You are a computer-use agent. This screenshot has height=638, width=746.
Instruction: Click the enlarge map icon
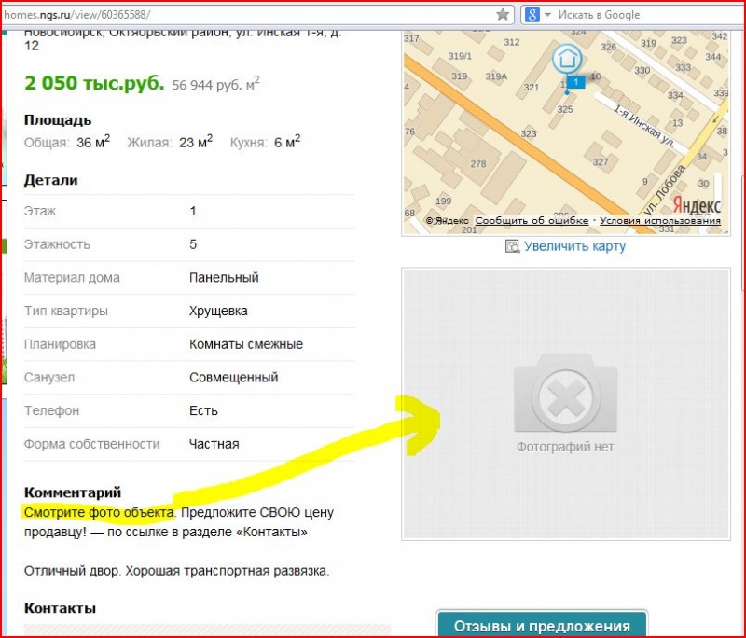tap(512, 246)
